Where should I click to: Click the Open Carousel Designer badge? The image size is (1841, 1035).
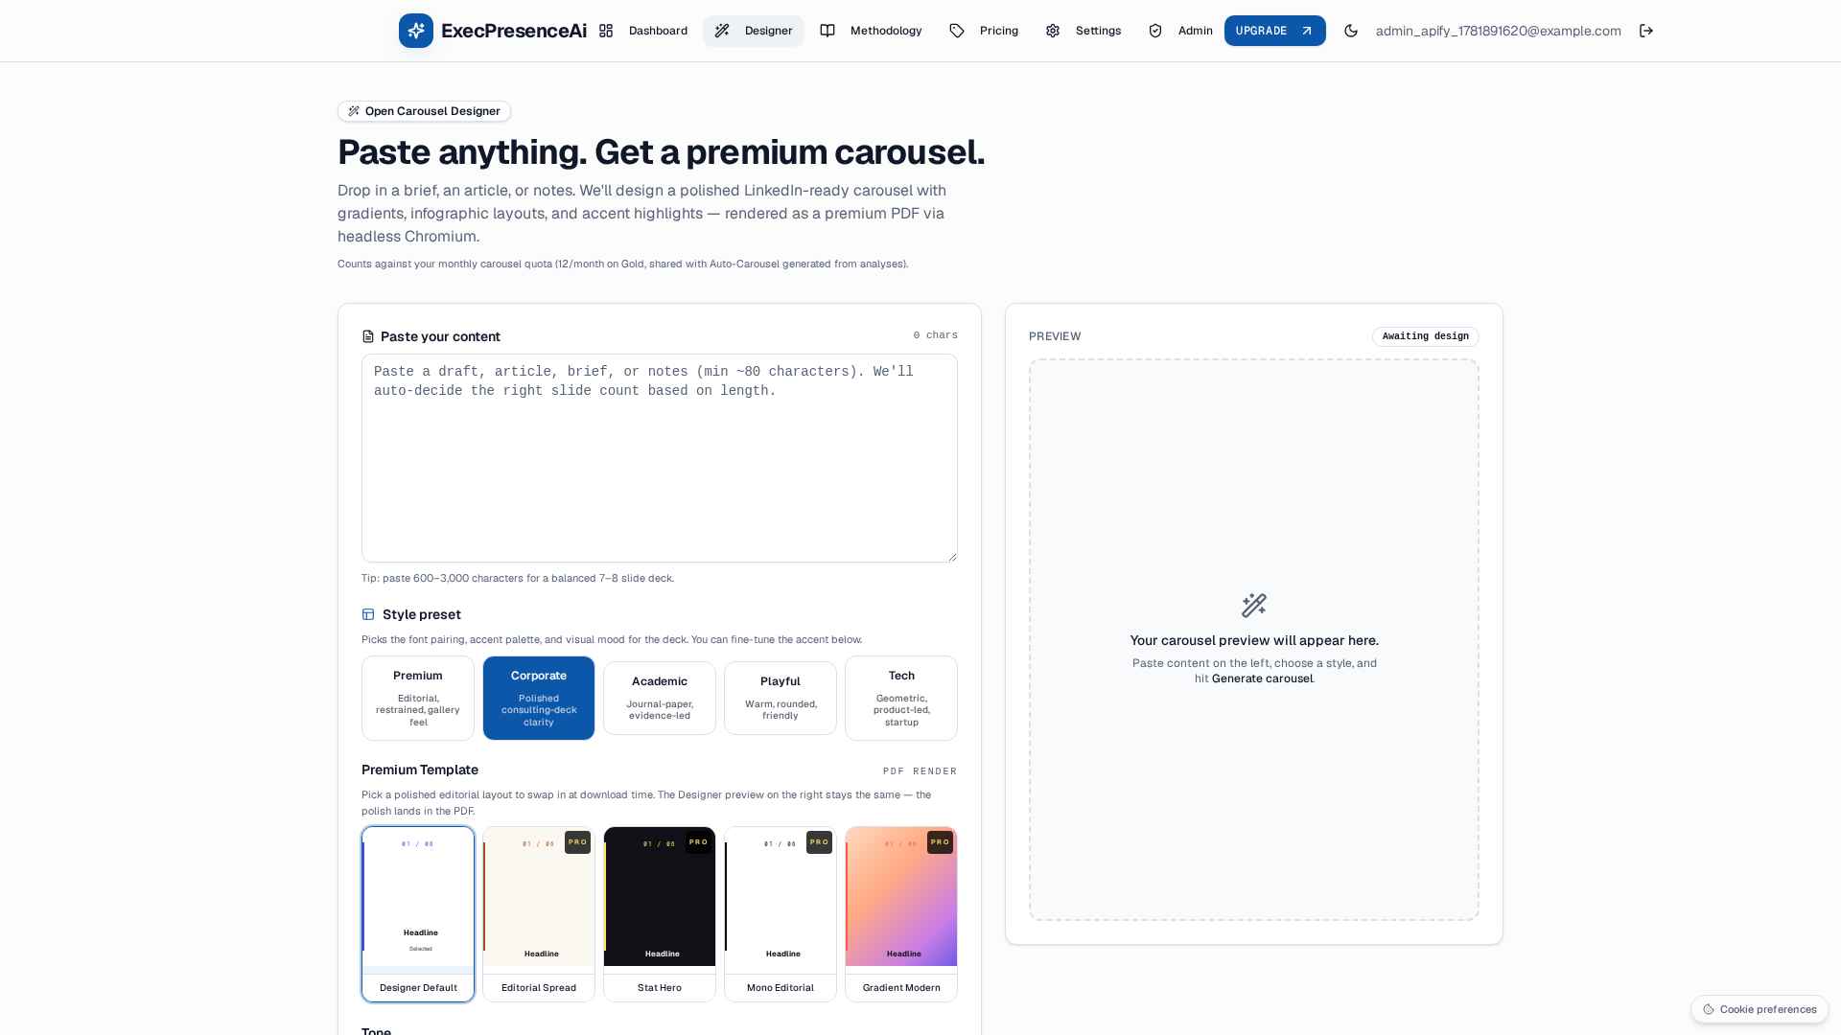pyautogui.click(x=424, y=111)
